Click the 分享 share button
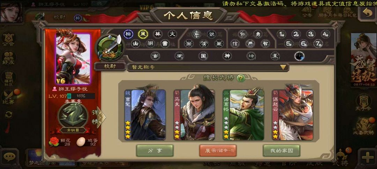This screenshot has width=377, height=169. (x=155, y=151)
